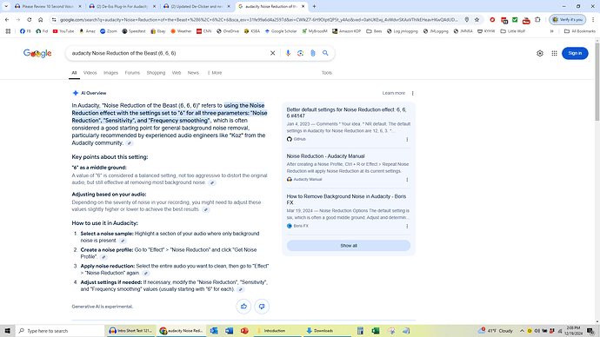Switch to the Shopping results tab
This screenshot has width=600, height=337.
tap(156, 73)
